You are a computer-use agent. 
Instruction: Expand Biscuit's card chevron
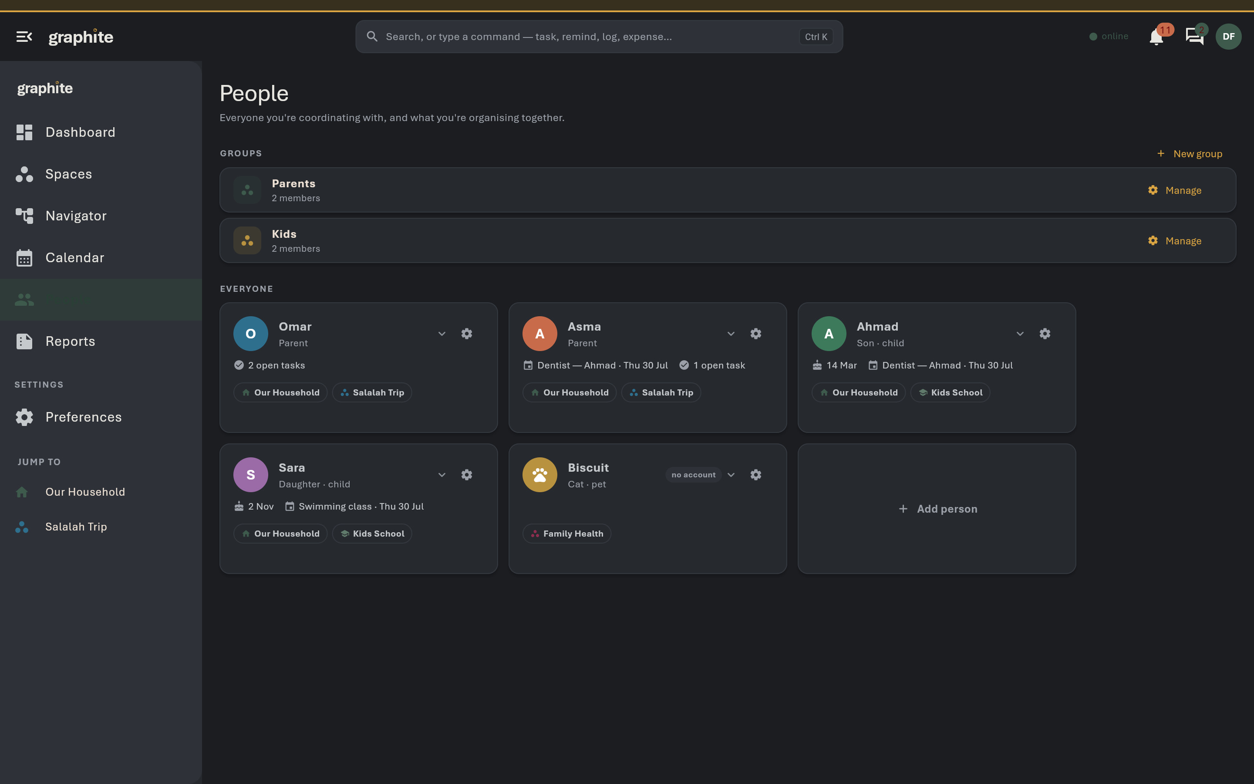(x=731, y=474)
